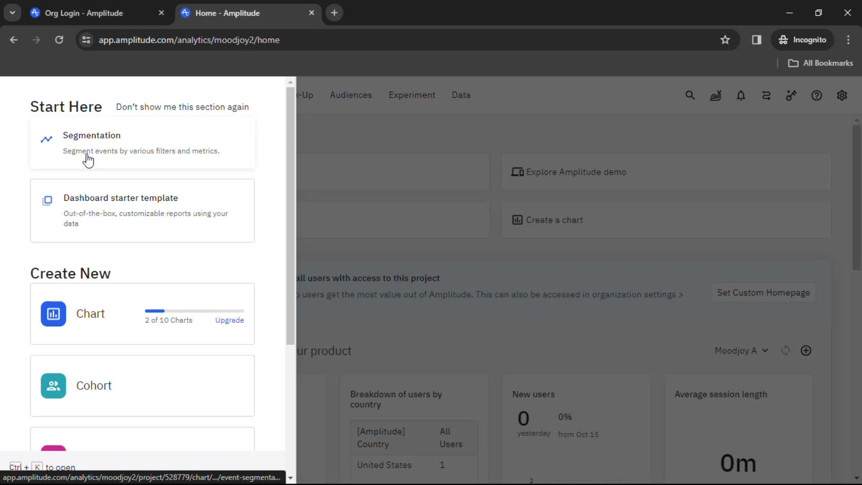Add a chart with the plus circle icon
The image size is (862, 485).
click(806, 351)
